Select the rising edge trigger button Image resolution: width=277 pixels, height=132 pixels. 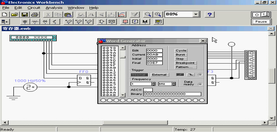(180, 75)
